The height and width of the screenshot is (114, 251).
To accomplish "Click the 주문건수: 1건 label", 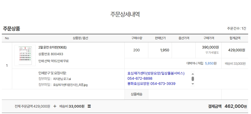I will tap(236, 28).
